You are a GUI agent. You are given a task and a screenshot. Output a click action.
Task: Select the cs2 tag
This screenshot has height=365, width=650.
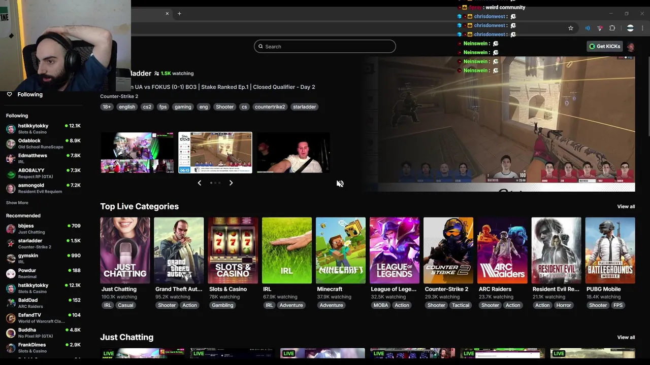(x=147, y=107)
